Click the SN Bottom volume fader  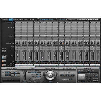61,55
